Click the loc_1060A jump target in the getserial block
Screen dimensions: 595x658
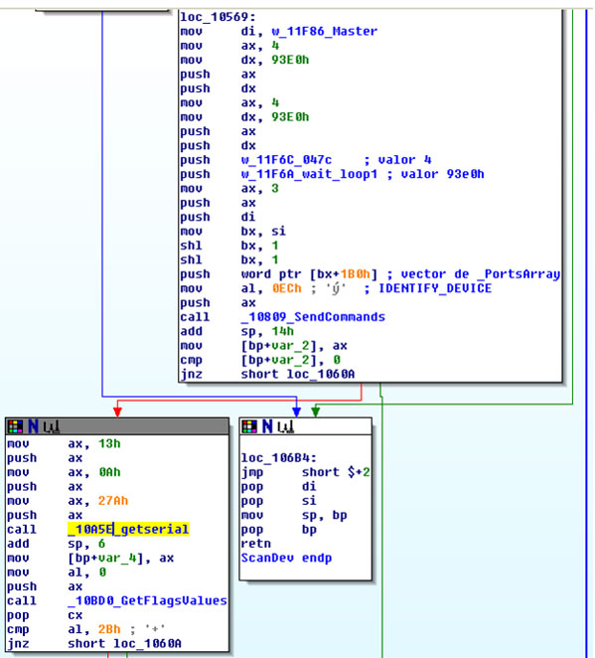(147, 644)
